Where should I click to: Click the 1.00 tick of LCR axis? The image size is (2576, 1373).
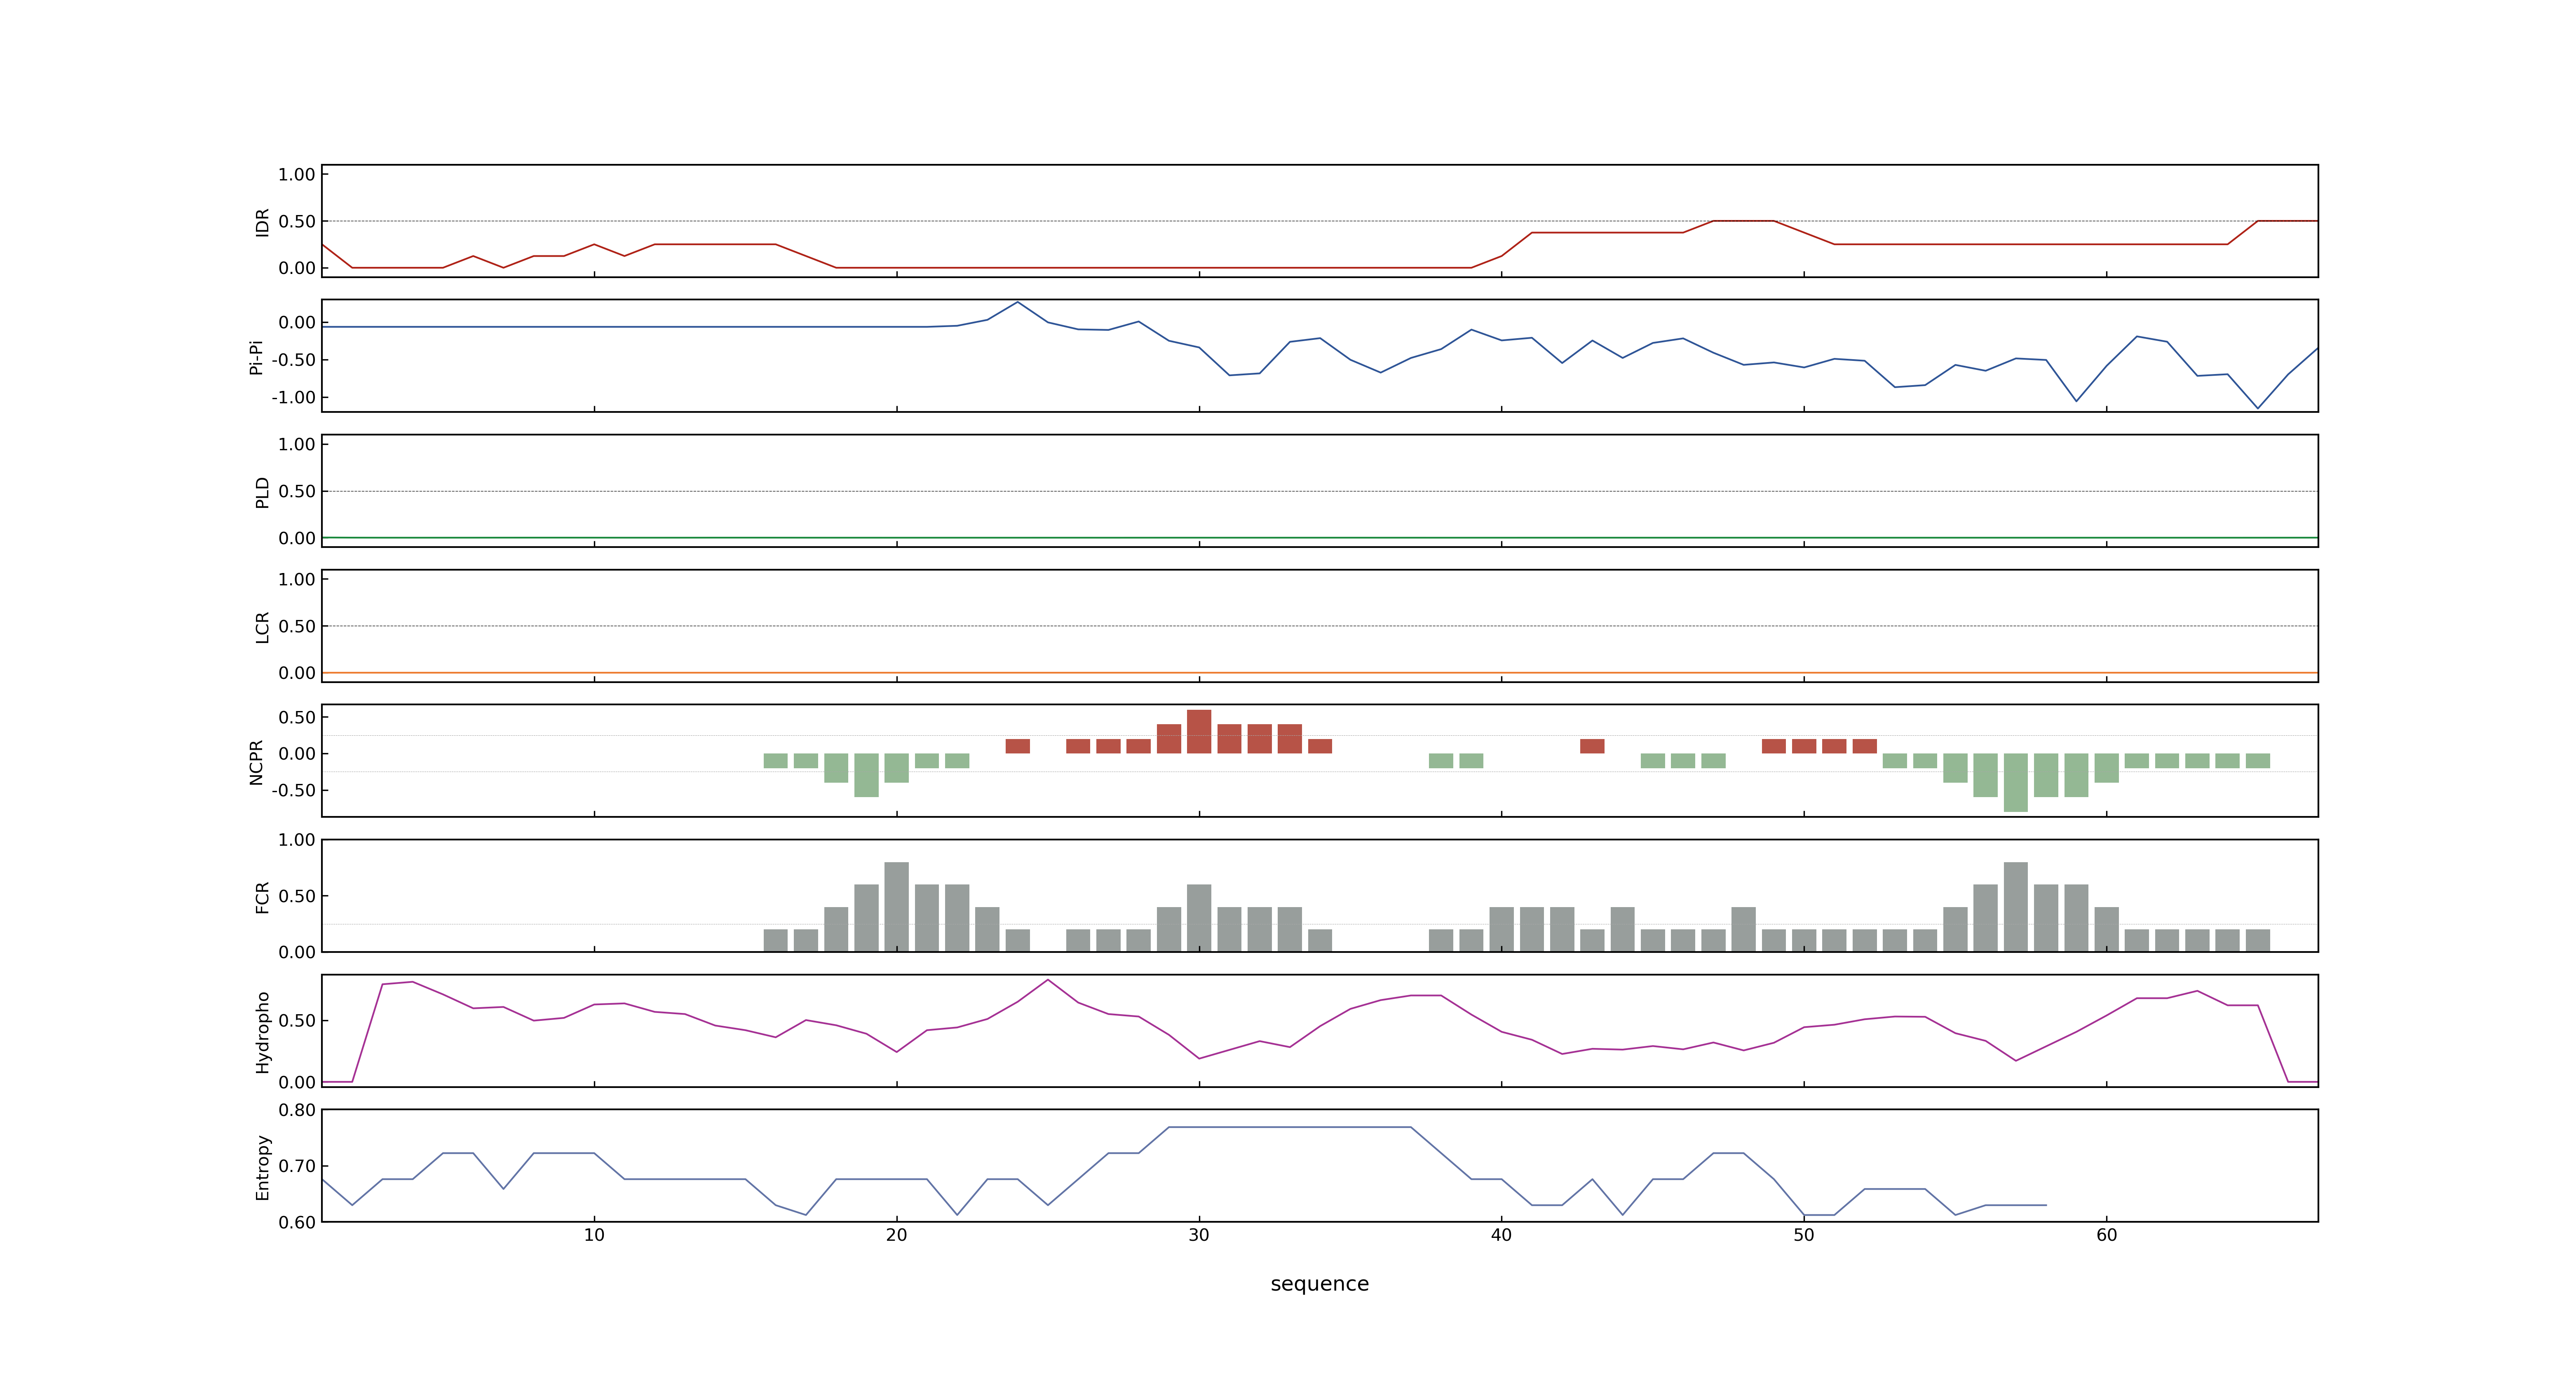[297, 579]
